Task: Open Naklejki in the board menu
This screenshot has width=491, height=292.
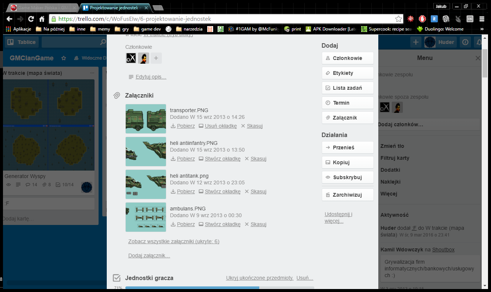Action: tap(390, 182)
